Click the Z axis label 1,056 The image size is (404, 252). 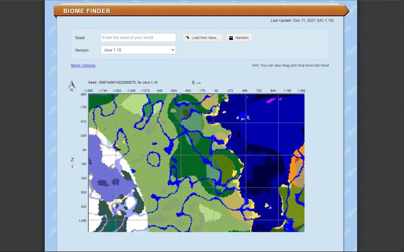click(82, 221)
